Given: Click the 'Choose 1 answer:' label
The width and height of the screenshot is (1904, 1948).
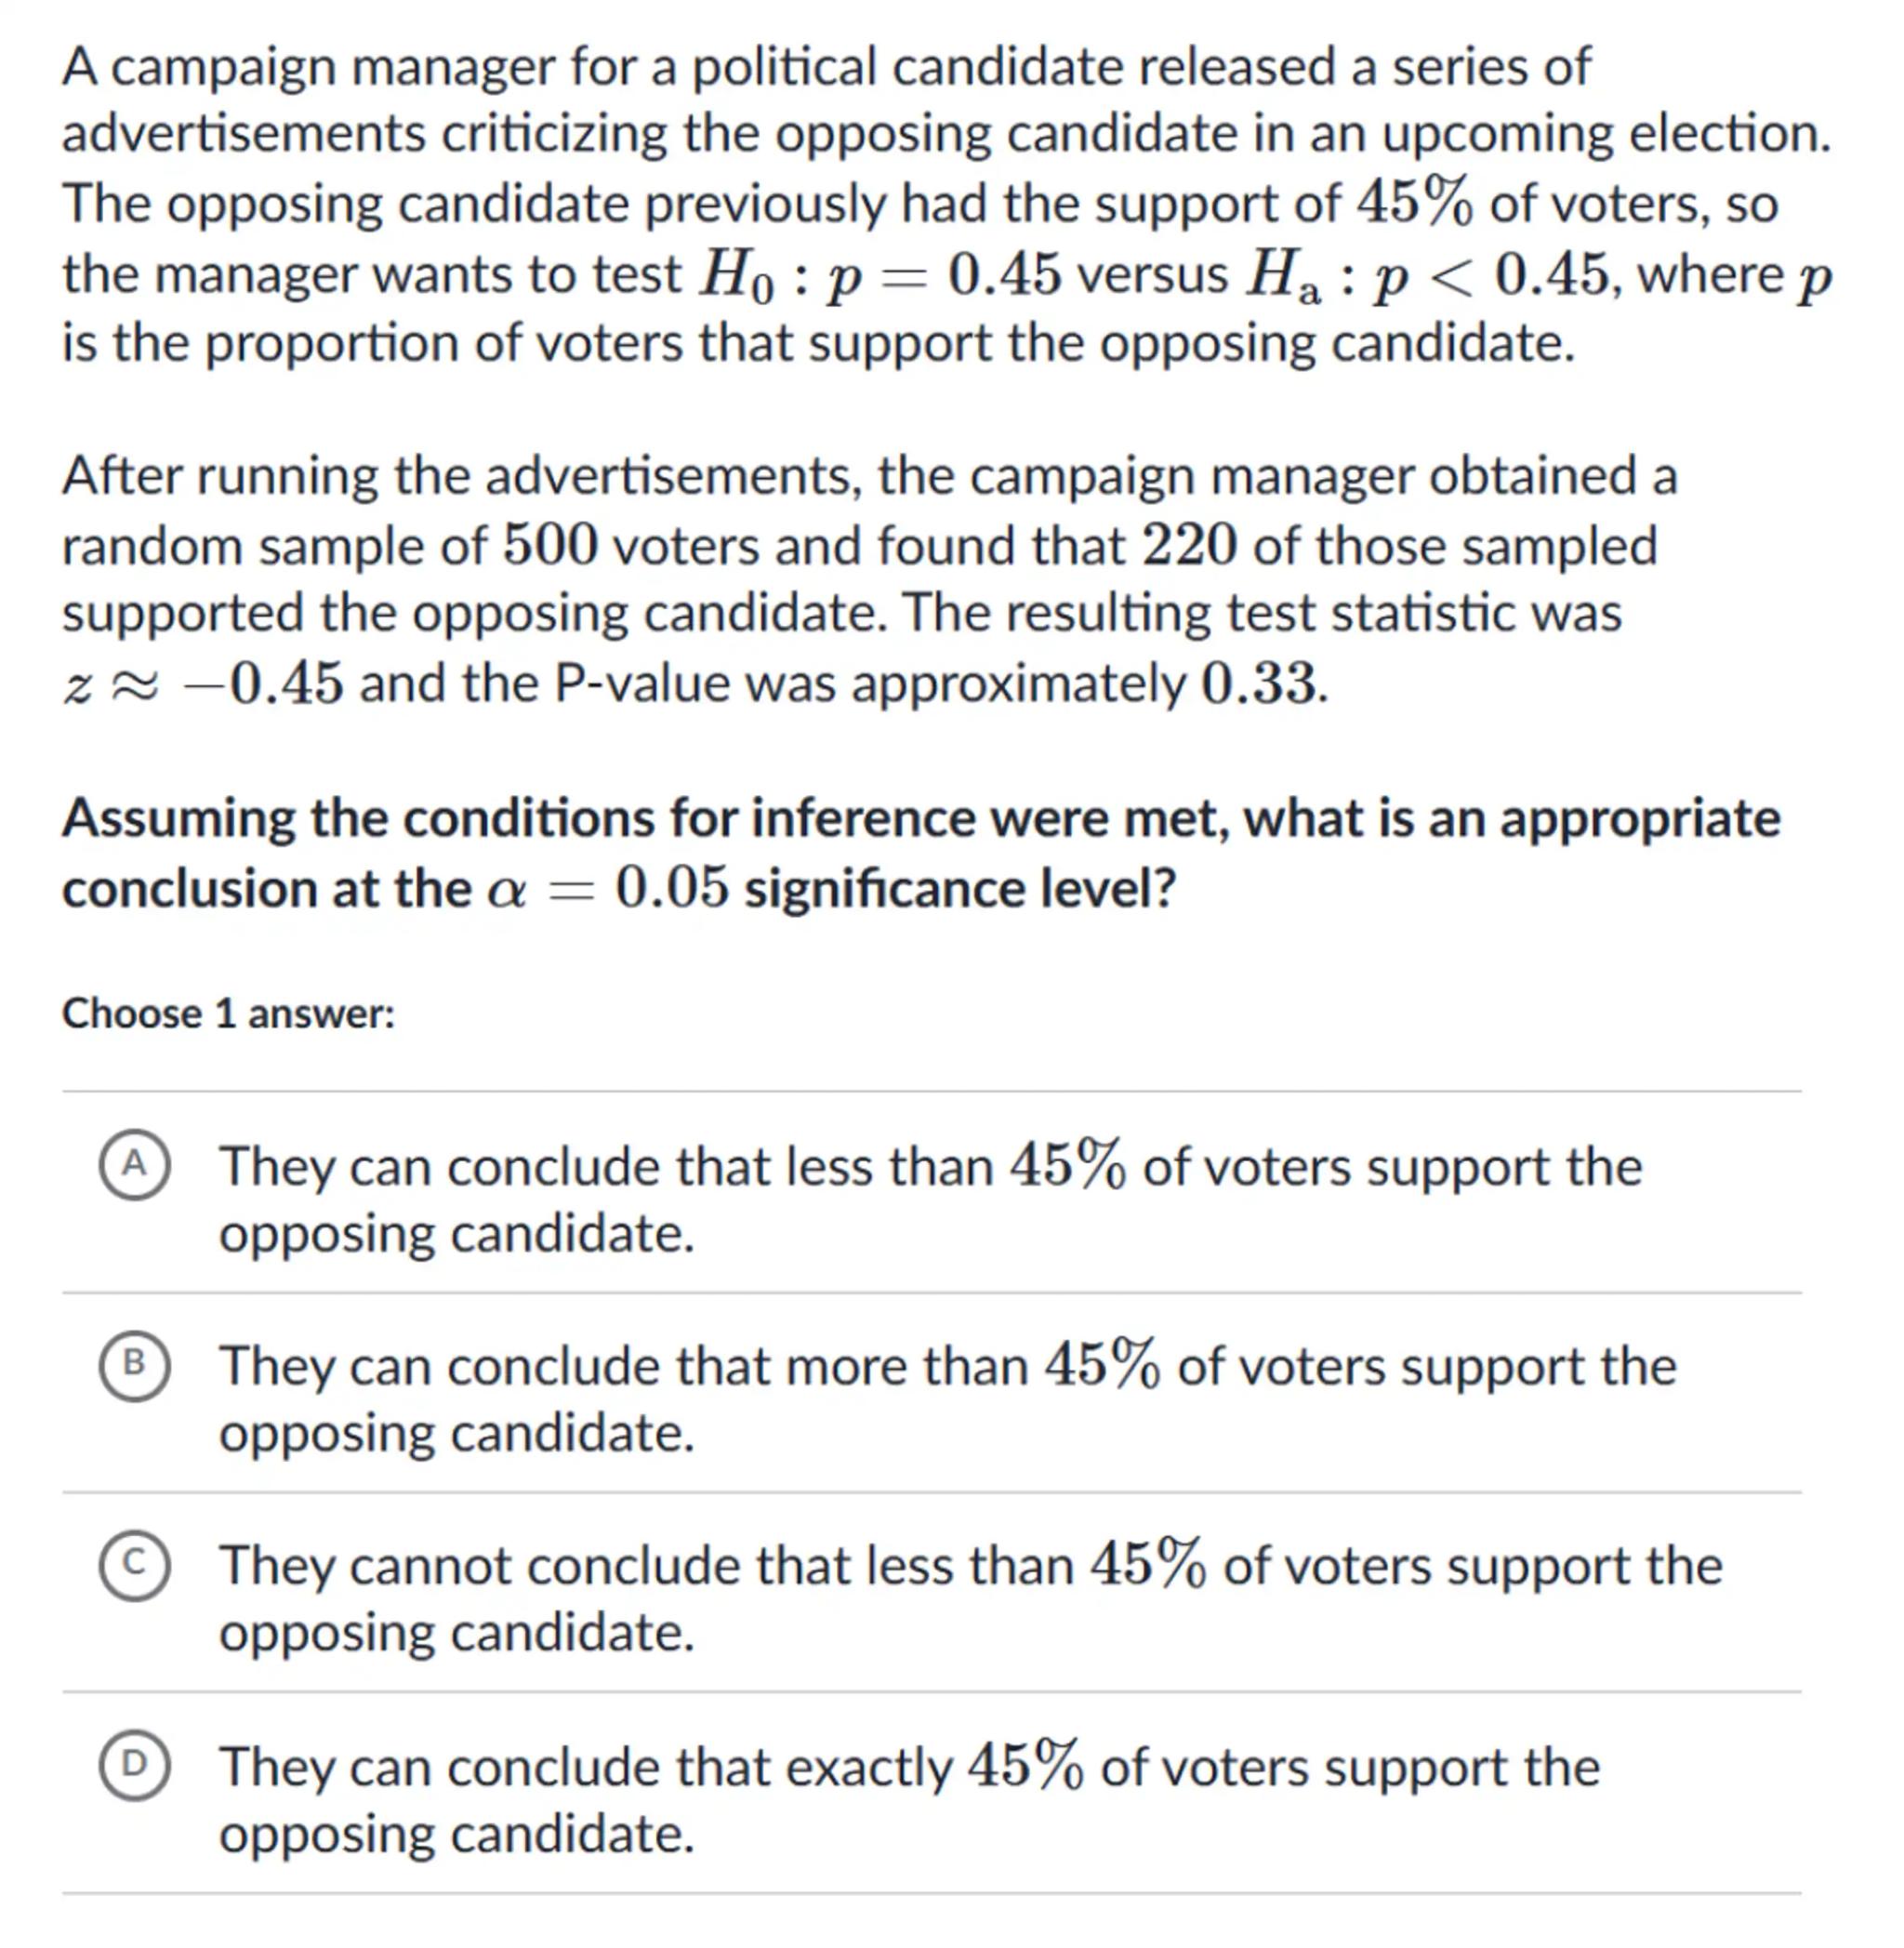Looking at the screenshot, I should pos(229,1014).
